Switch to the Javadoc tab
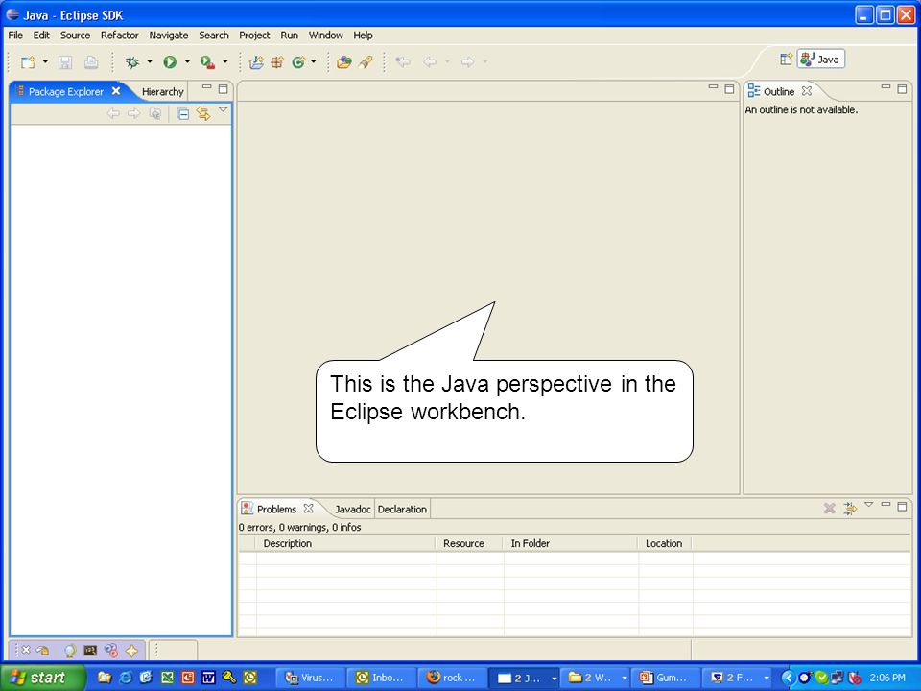 point(352,509)
